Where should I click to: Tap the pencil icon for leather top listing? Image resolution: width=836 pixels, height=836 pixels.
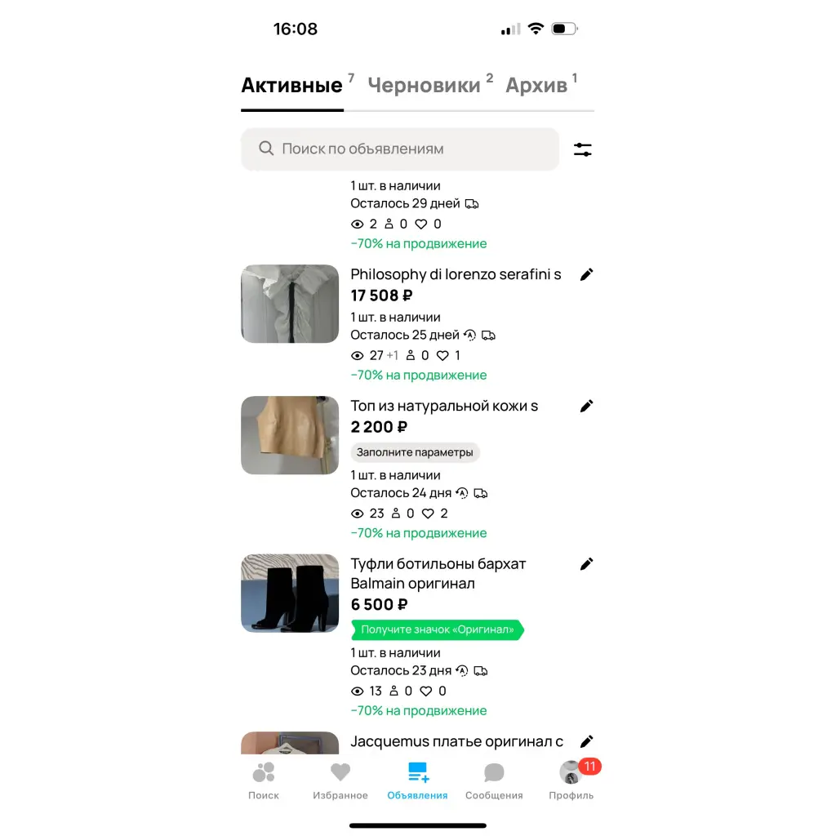point(586,407)
